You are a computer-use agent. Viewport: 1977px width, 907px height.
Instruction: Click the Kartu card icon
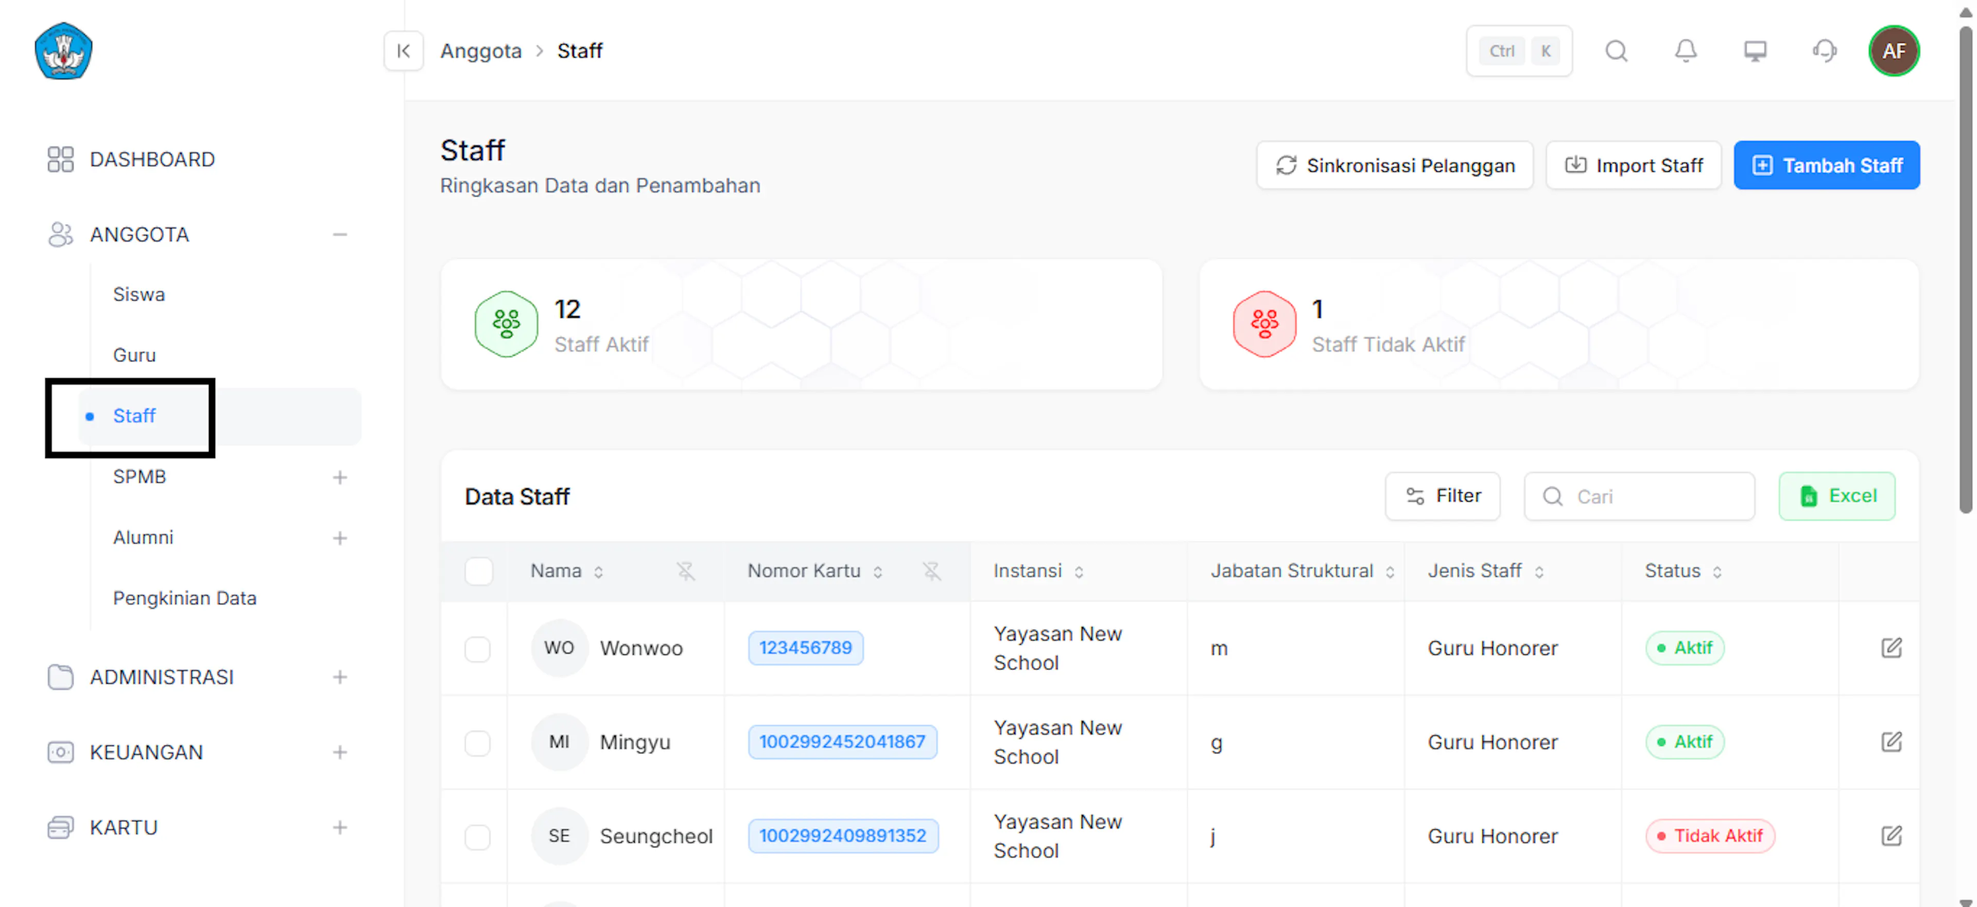pos(60,827)
